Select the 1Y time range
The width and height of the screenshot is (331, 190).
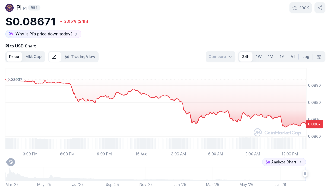282,57
